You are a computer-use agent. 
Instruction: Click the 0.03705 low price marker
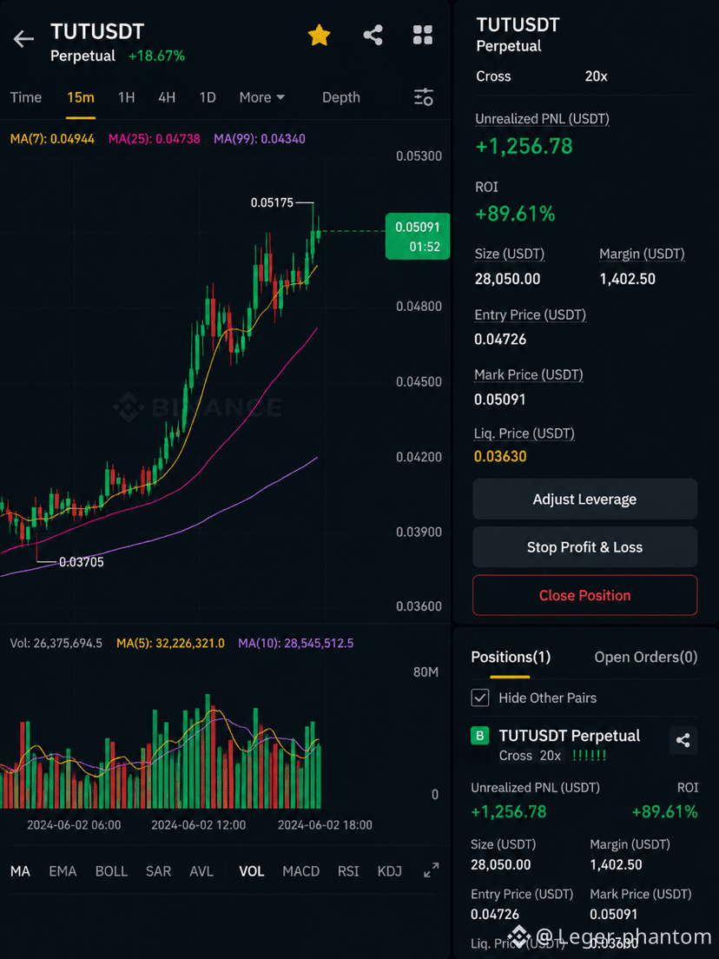click(x=82, y=562)
